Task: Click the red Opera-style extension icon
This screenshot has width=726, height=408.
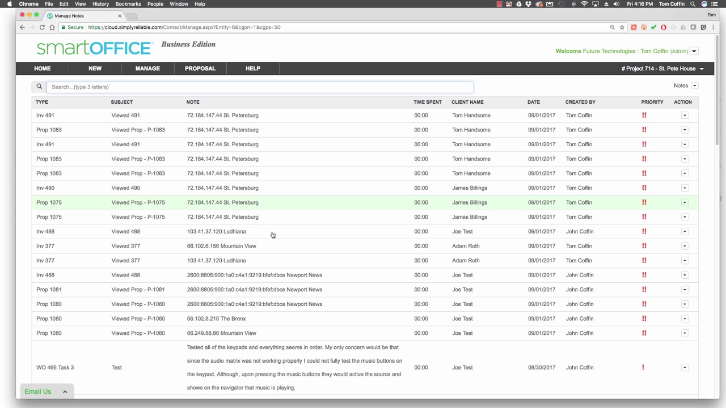Action: tap(664, 27)
